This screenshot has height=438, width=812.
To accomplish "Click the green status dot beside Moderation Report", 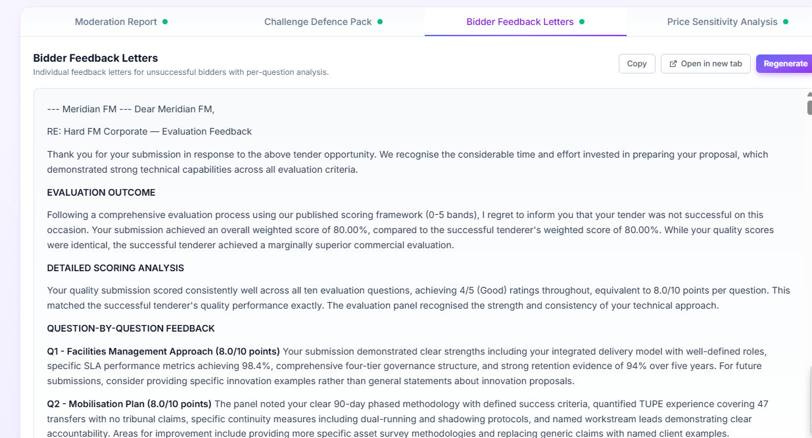I will [x=165, y=22].
